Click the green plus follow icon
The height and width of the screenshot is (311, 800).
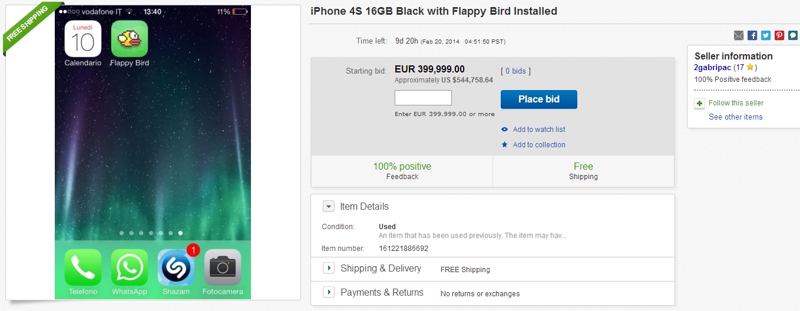pyautogui.click(x=699, y=104)
